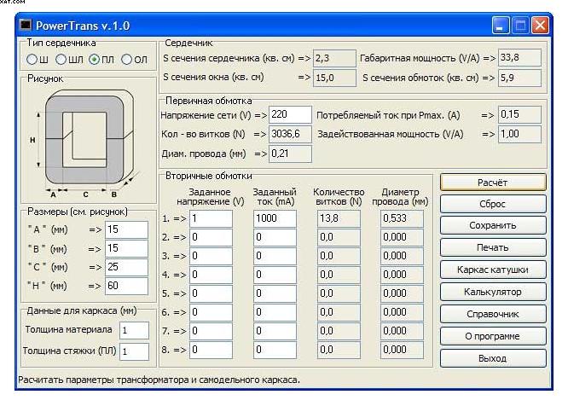Click the "C" (мм) size field
The width and height of the screenshot is (568, 406).
pyautogui.click(x=126, y=267)
